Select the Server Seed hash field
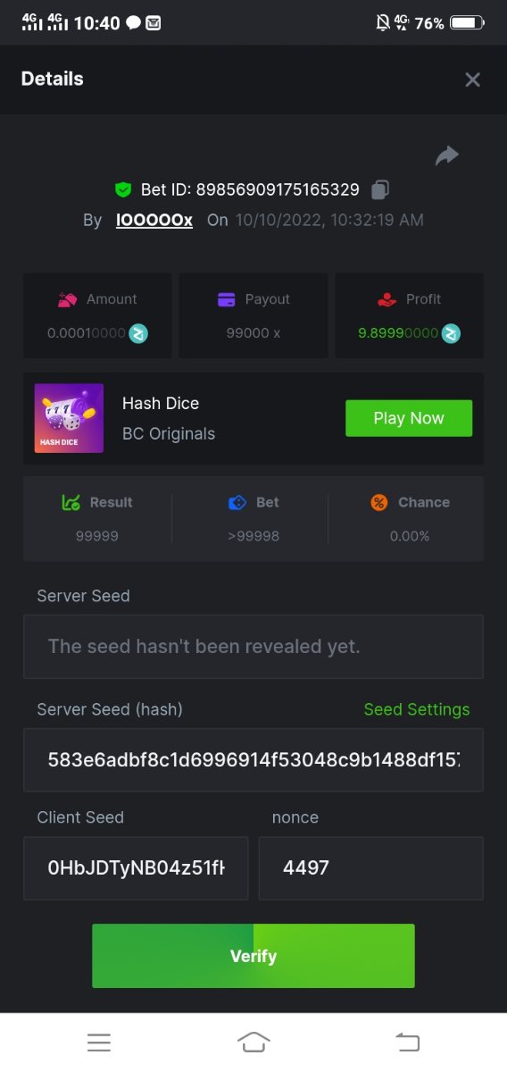The image size is (507, 1072). pyautogui.click(x=253, y=759)
